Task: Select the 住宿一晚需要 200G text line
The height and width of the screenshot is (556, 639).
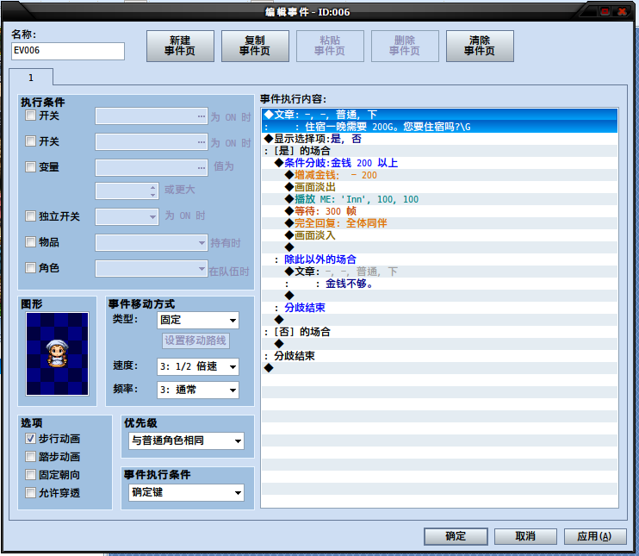Action: tap(439, 127)
